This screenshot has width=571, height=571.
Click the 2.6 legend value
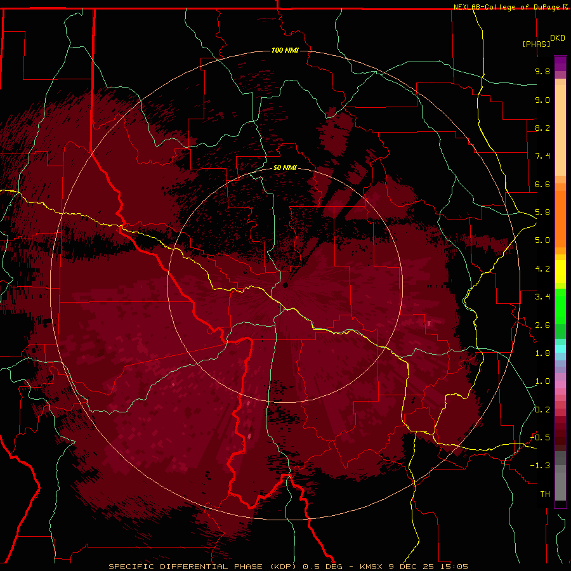pos(542,325)
